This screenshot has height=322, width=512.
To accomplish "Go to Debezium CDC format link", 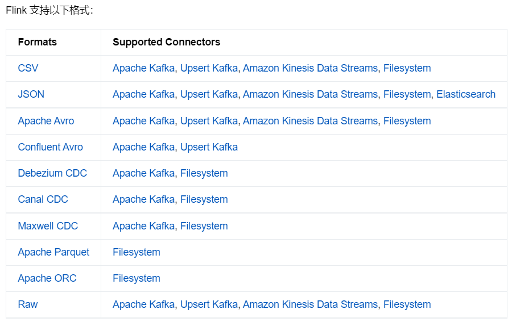I will [x=52, y=173].
